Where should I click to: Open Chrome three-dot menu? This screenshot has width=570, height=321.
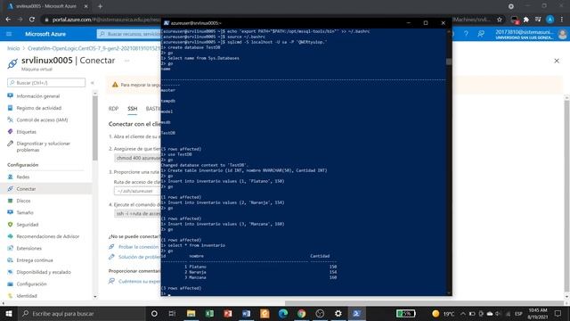click(x=562, y=20)
